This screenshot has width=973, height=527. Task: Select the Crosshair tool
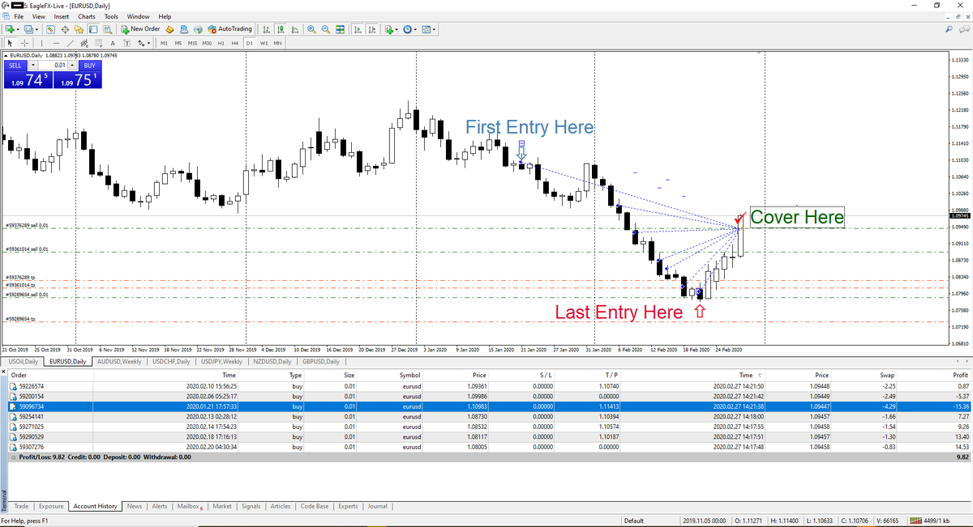(x=25, y=43)
